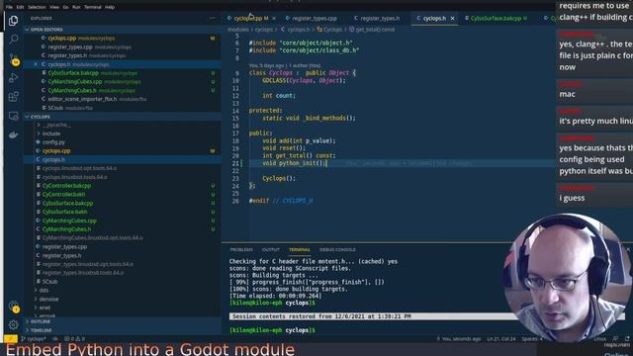
Task: Switch to cyclops.cpp editor tab
Action: coord(247,18)
